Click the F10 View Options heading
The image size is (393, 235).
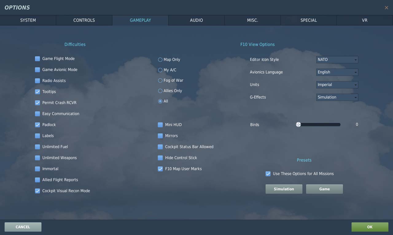(257, 44)
